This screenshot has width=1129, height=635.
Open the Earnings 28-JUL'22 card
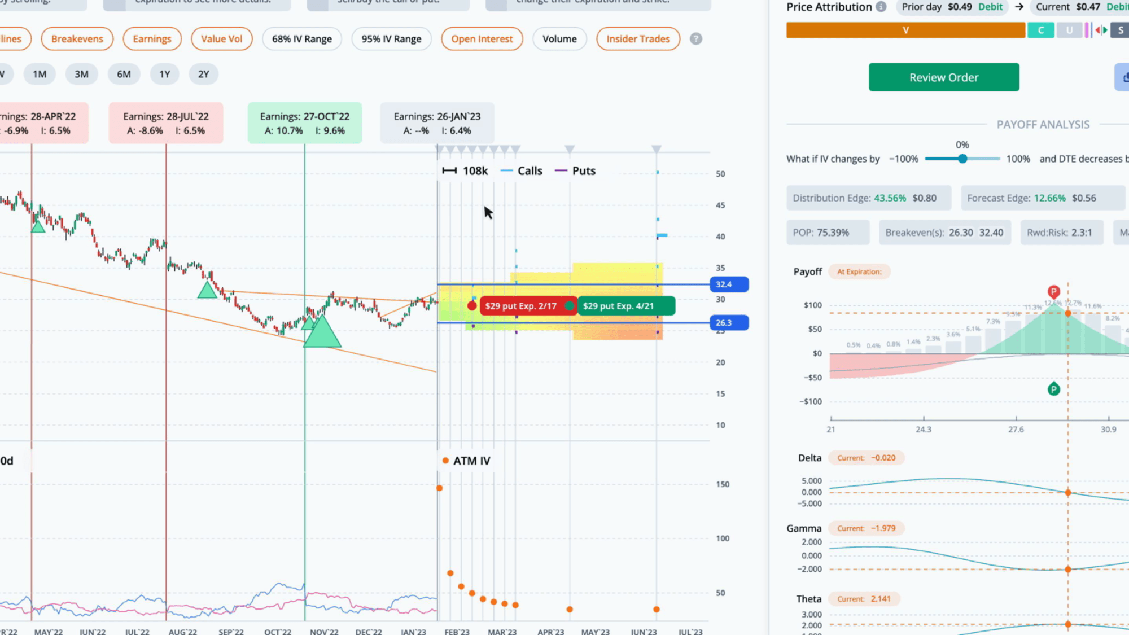[x=166, y=123]
